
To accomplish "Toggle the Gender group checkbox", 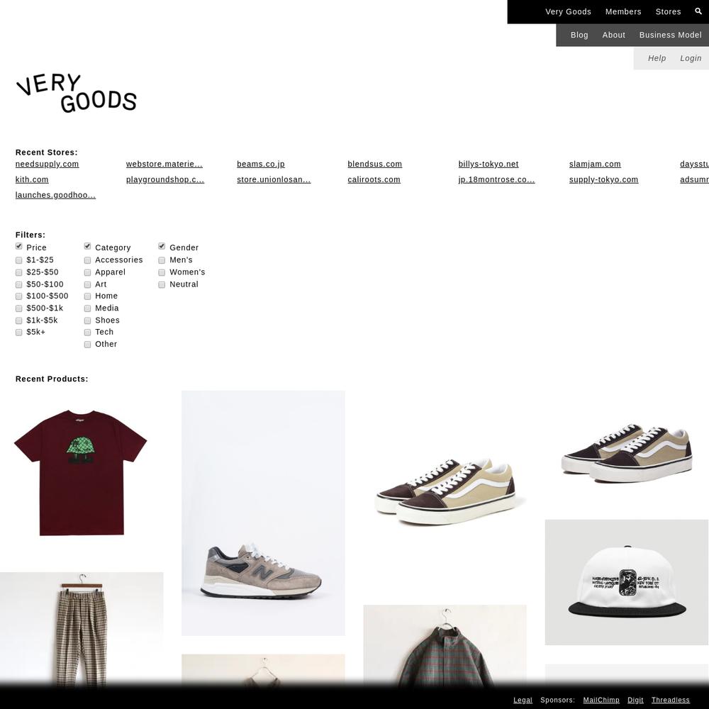I will click(x=162, y=247).
